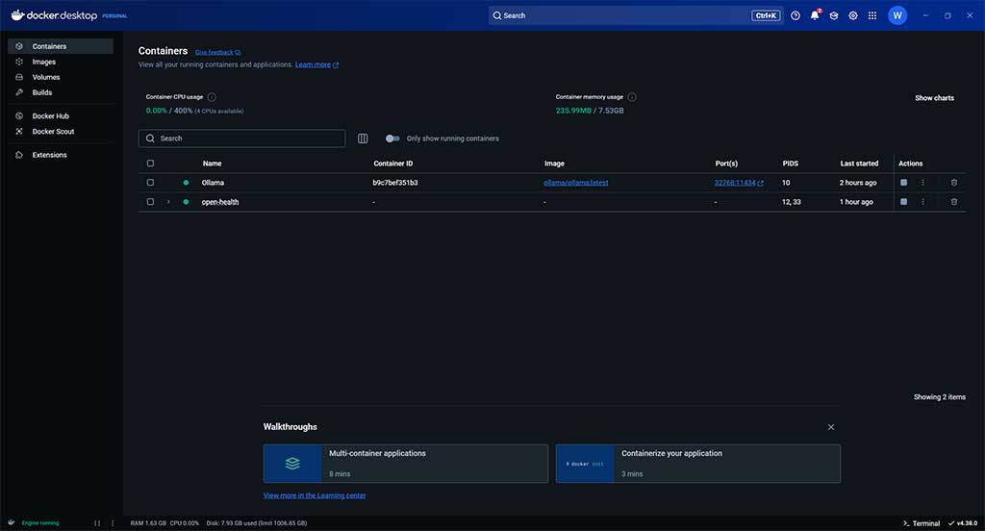Click the Ollama container name

pos(213,183)
